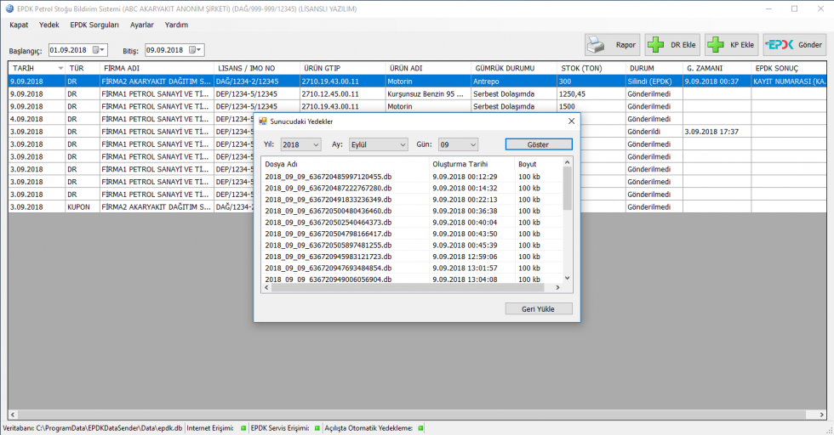Click the EPDK logo on Gönder button
The width and height of the screenshot is (834, 435).
click(x=780, y=45)
